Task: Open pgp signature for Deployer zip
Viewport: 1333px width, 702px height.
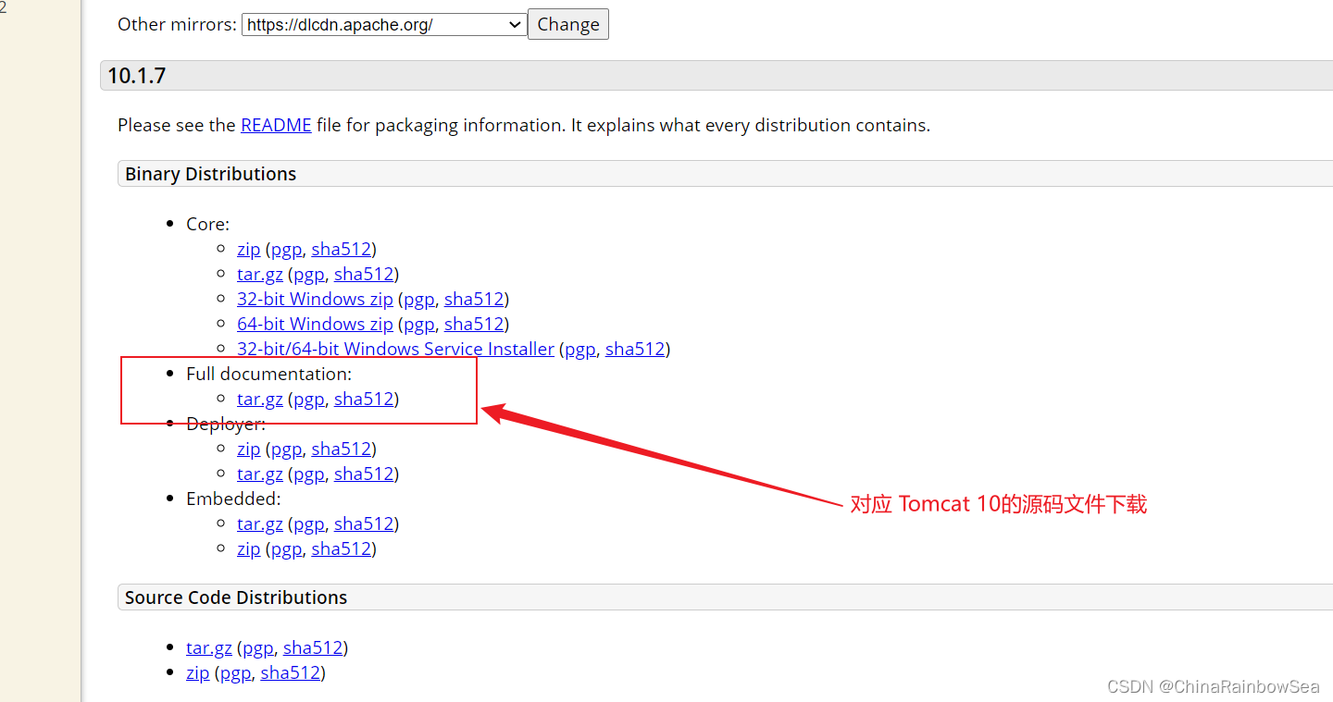Action: [286, 449]
